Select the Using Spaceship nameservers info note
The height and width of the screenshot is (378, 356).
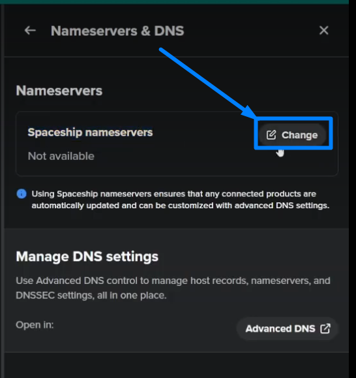coord(181,200)
